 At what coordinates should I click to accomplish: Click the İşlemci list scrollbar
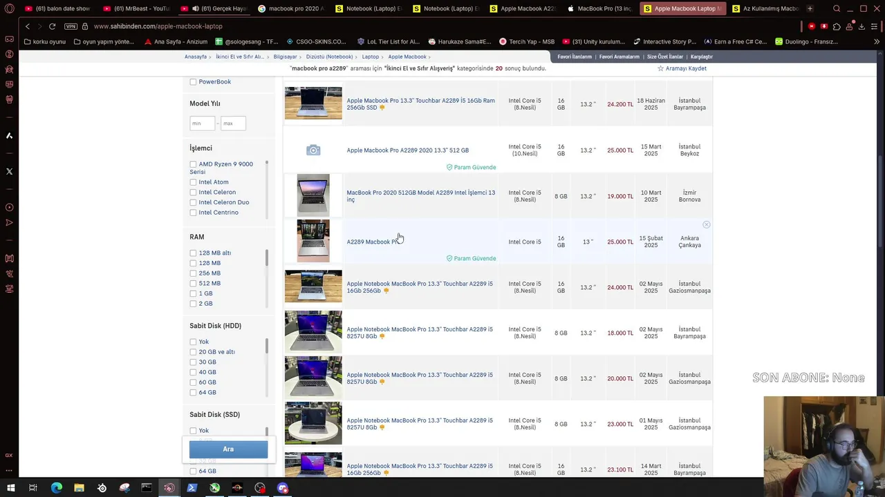click(x=266, y=188)
